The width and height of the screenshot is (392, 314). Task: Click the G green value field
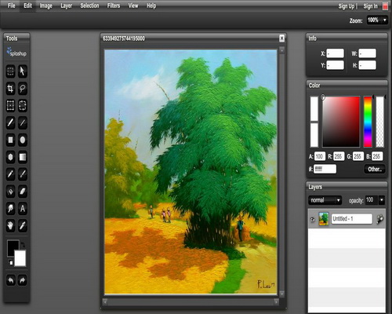pyautogui.click(x=358, y=156)
